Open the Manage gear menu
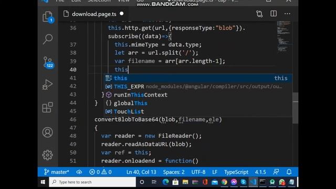This screenshot has height=189, width=336. point(47,155)
